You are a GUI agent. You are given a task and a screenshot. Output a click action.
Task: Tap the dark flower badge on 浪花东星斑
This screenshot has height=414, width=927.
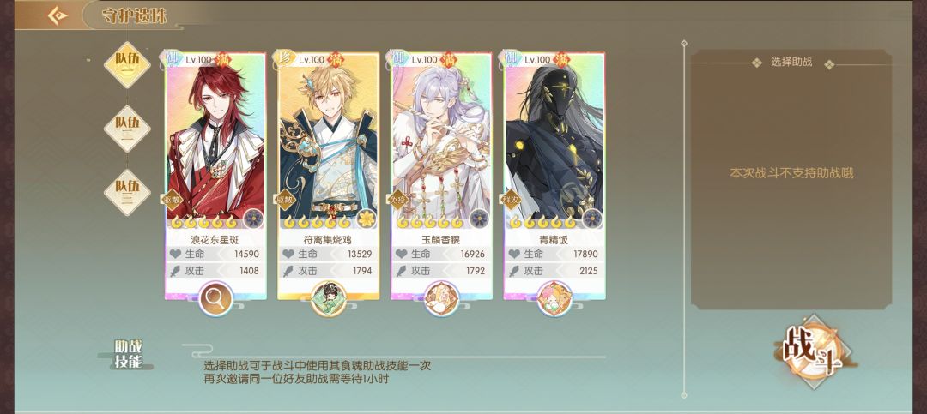point(253,219)
